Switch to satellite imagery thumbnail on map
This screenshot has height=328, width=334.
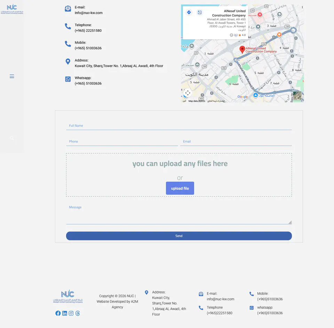pos(297,96)
